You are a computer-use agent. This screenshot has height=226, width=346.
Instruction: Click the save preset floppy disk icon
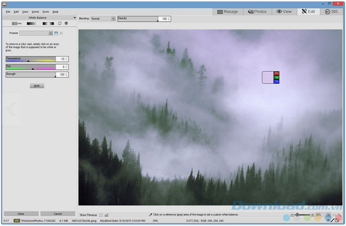coord(56,33)
